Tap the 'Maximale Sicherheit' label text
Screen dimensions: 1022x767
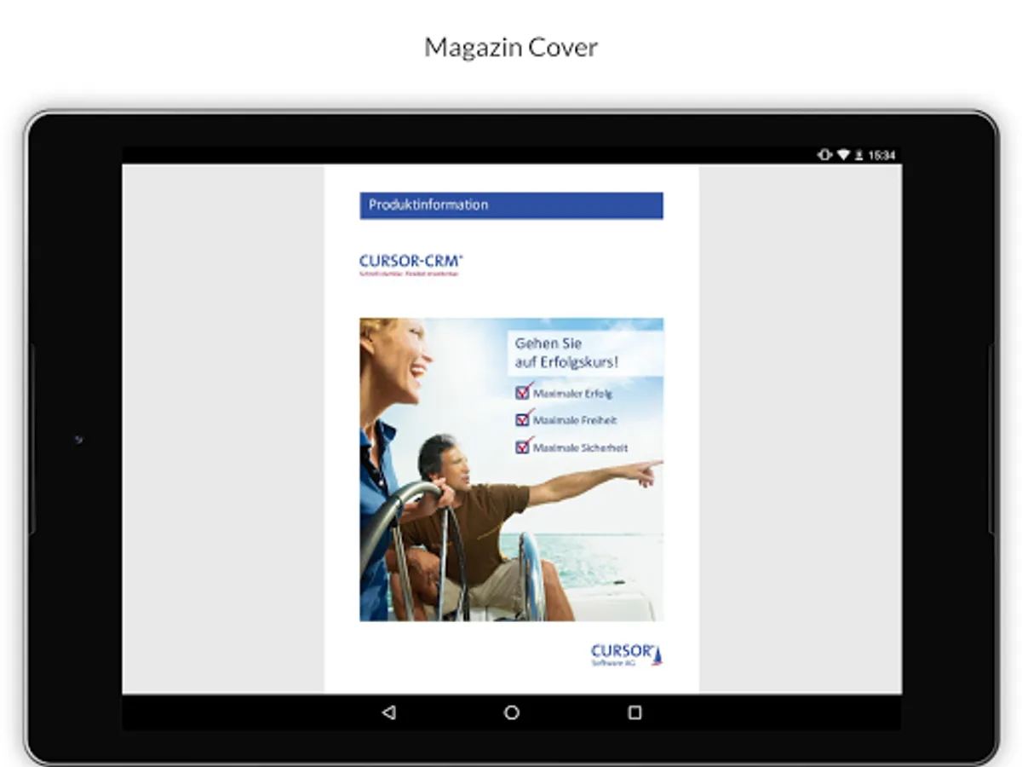[x=581, y=448]
